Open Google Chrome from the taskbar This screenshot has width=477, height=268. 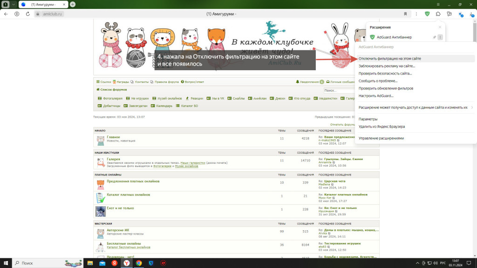[138, 263]
